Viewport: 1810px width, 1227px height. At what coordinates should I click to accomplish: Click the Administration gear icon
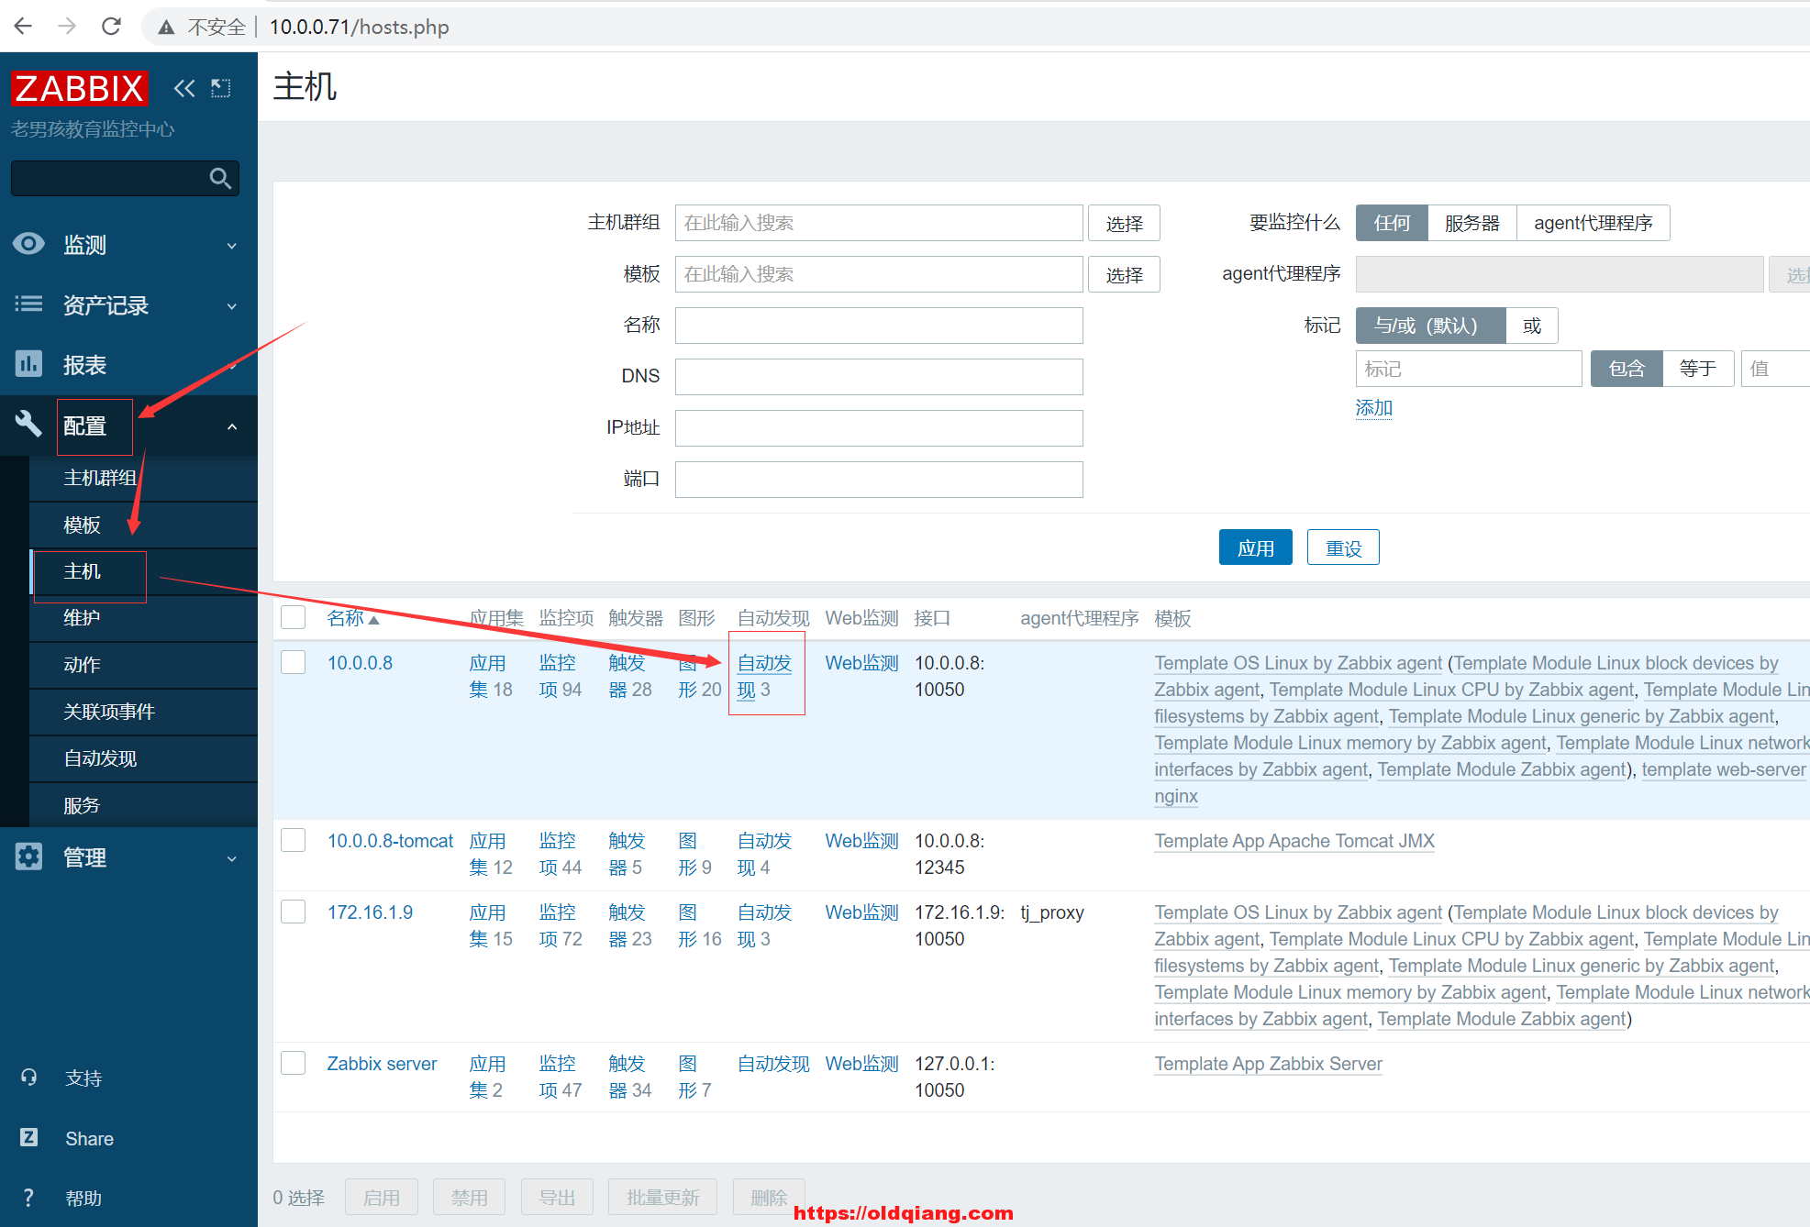click(28, 857)
